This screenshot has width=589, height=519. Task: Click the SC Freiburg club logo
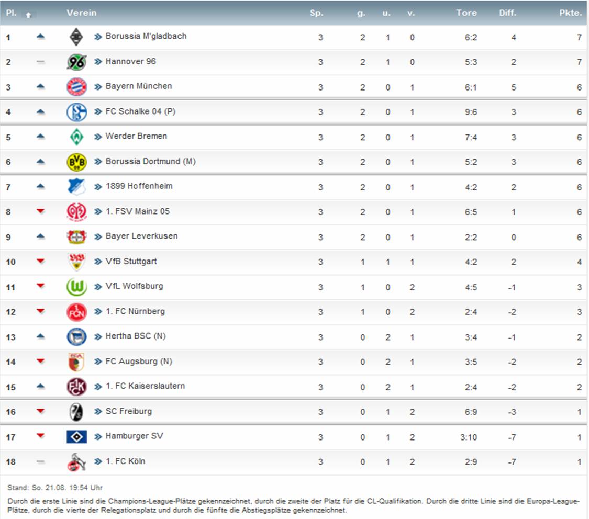click(x=76, y=412)
